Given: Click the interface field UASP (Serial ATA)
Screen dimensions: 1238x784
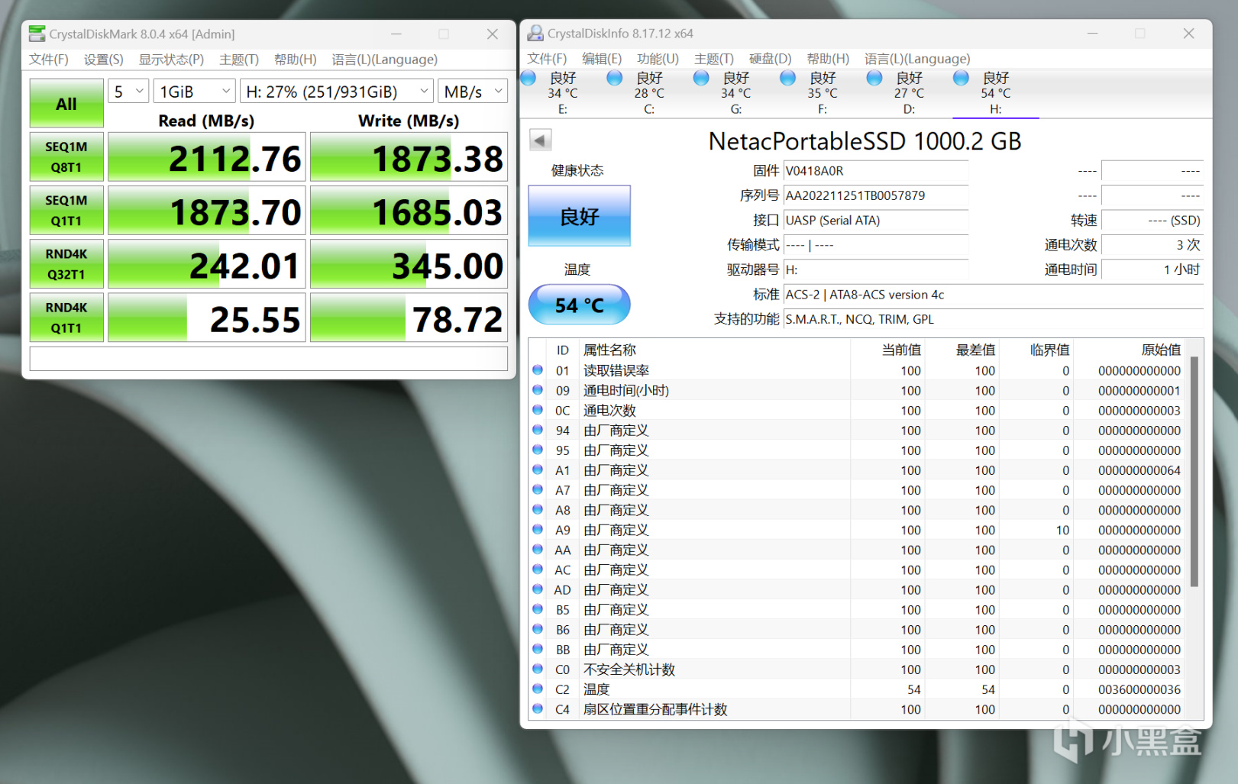Looking at the screenshot, I should coord(876,220).
